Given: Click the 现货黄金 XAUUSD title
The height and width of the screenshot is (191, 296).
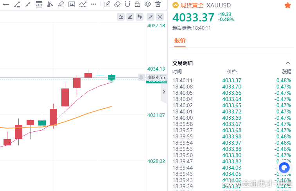Looking at the screenshot, I should pos(205,5).
